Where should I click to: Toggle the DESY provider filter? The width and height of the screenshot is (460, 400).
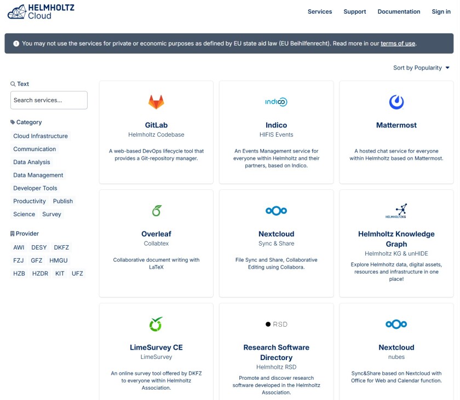pyautogui.click(x=39, y=247)
